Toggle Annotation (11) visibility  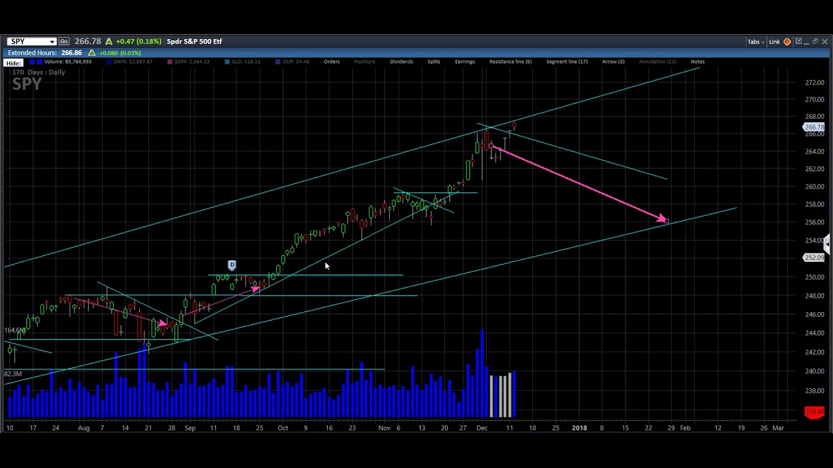(x=657, y=62)
